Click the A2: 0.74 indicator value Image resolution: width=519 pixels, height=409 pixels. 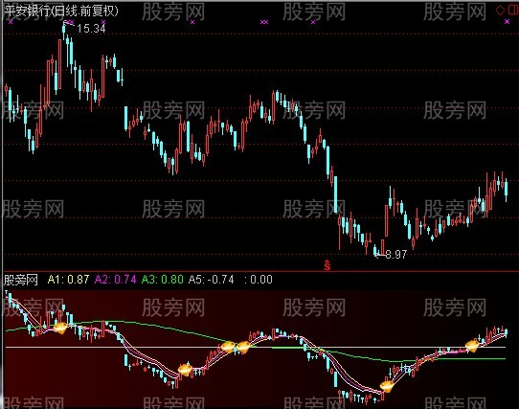point(116,280)
